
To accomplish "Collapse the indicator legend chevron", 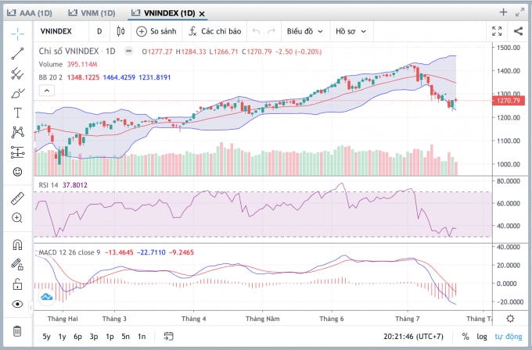I will point(47,91).
